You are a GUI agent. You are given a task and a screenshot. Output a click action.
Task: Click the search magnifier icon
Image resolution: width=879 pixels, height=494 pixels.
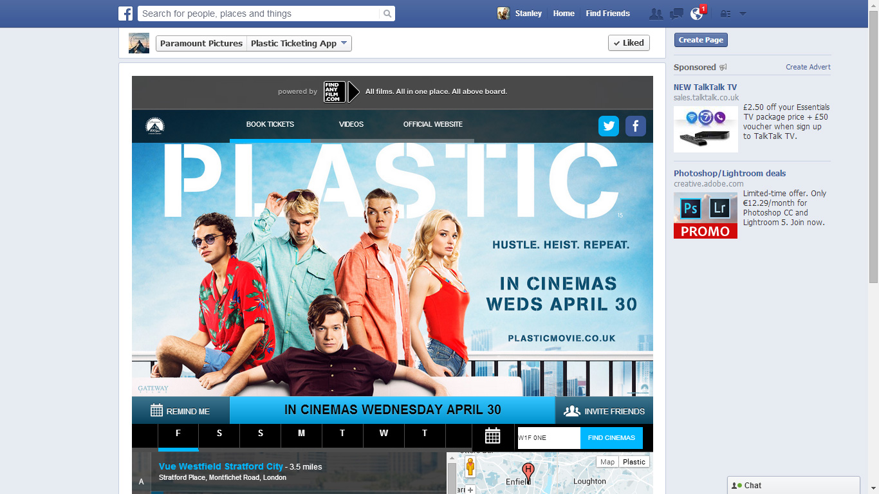point(387,14)
